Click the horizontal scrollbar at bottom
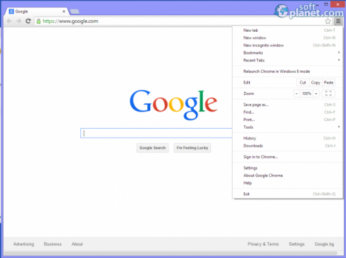Image resolution: width=346 pixels, height=258 pixels. pos(171,253)
